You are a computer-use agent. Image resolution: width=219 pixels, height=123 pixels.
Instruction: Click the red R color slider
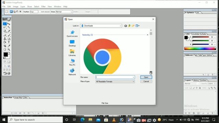pyautogui.click(x=201, y=37)
